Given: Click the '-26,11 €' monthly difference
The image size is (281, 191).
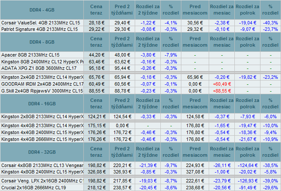Looking at the screenshot, I should coord(222,165).
